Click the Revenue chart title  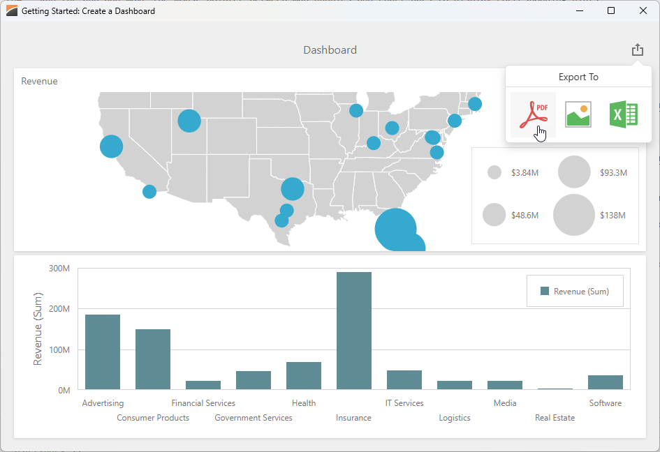pyautogui.click(x=39, y=81)
